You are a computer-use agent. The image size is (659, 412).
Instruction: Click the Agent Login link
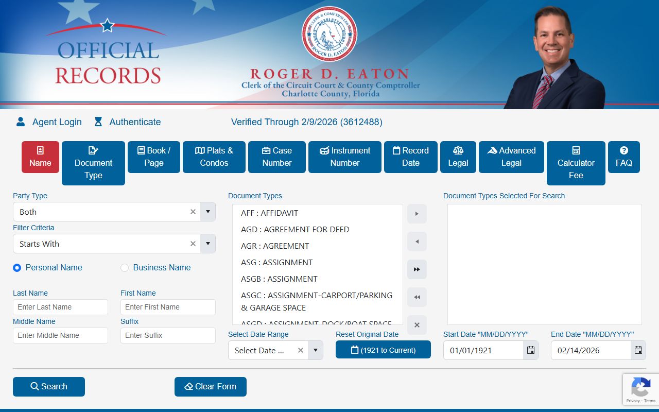[57, 122]
